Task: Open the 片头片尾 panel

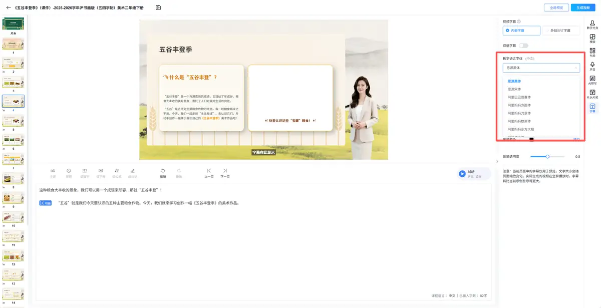Action: click(x=592, y=94)
